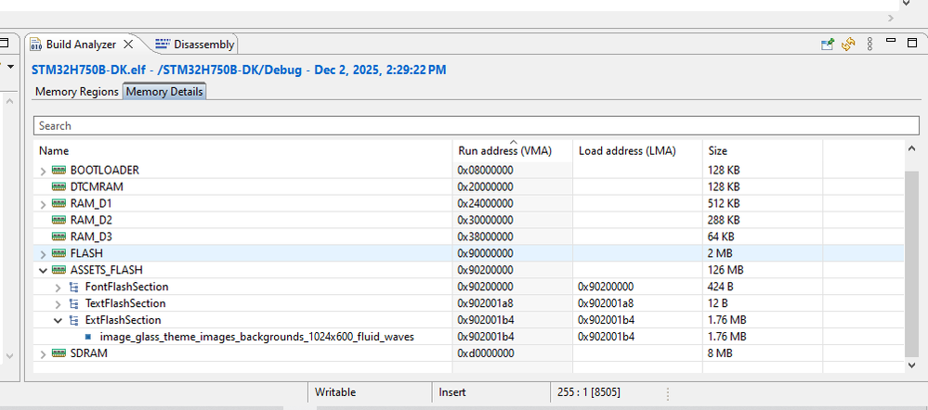
Task: Open the Memory Regions tab
Action: 77,92
